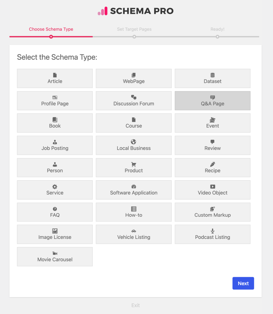The height and width of the screenshot is (314, 273).
Task: Go to the Set Target Pages step
Action: click(134, 29)
